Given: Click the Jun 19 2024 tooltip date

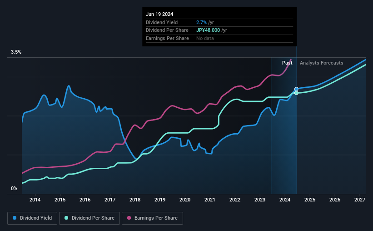Looking at the screenshot, I should coord(159,14).
